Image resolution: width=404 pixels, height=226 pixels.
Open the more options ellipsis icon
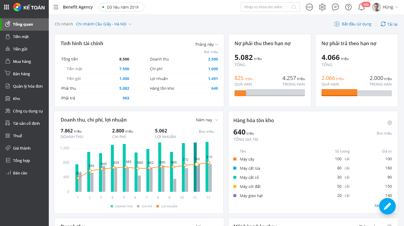coord(309,7)
